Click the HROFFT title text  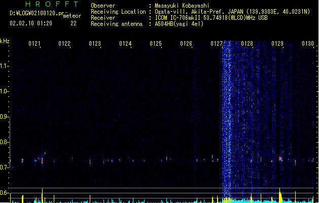(x=52, y=4)
